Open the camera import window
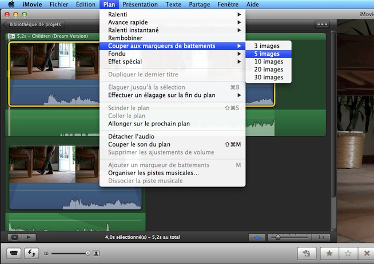Viewport: 374px width, 264px height. [x=14, y=253]
